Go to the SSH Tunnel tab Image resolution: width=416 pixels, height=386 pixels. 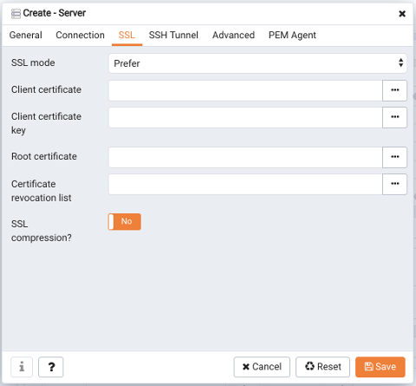(173, 36)
